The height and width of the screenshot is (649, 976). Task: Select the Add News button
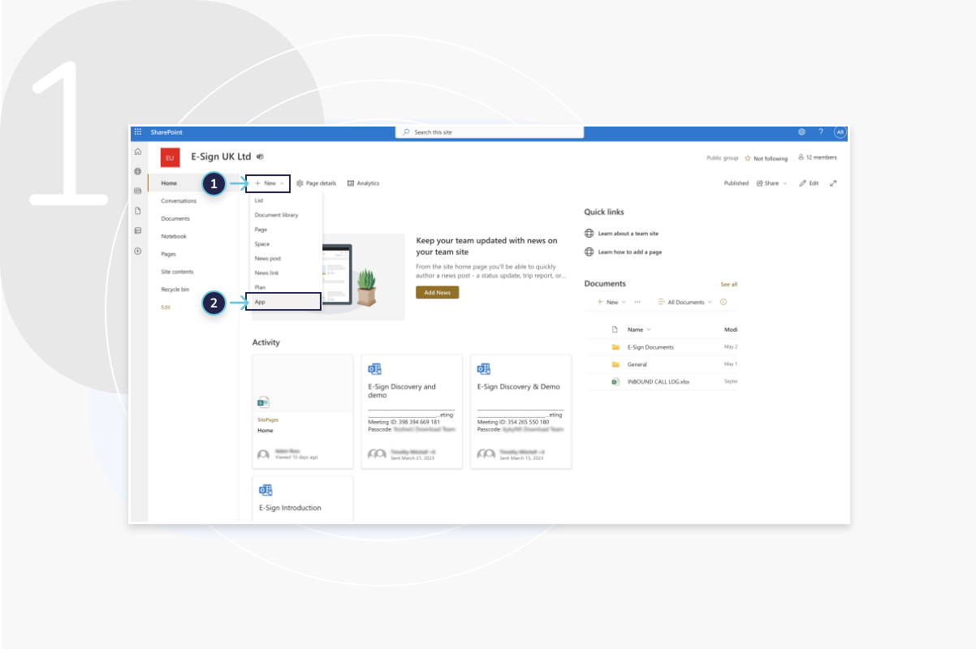[x=437, y=292]
